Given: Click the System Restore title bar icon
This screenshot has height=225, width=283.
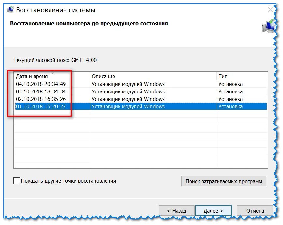Looking at the screenshot, I should click(x=10, y=9).
